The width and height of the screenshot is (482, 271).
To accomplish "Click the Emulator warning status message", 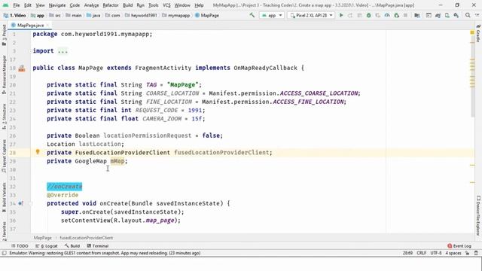I will point(105,253).
